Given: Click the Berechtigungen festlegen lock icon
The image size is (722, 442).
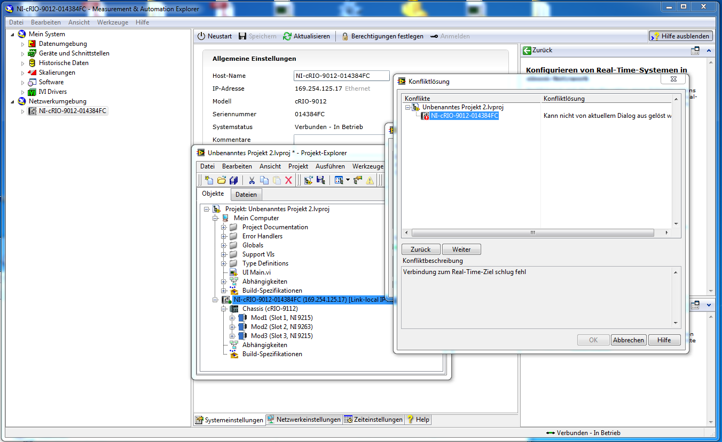Looking at the screenshot, I should pos(345,36).
